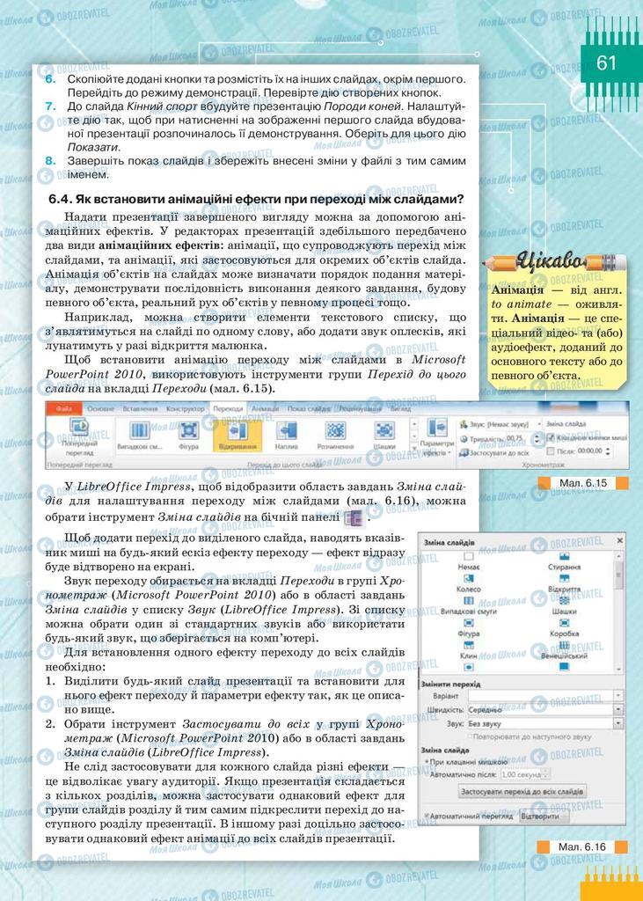Screen dimensions: 643x901
Task: Select the Венеційський transition in Impress panel
Action: [x=565, y=650]
